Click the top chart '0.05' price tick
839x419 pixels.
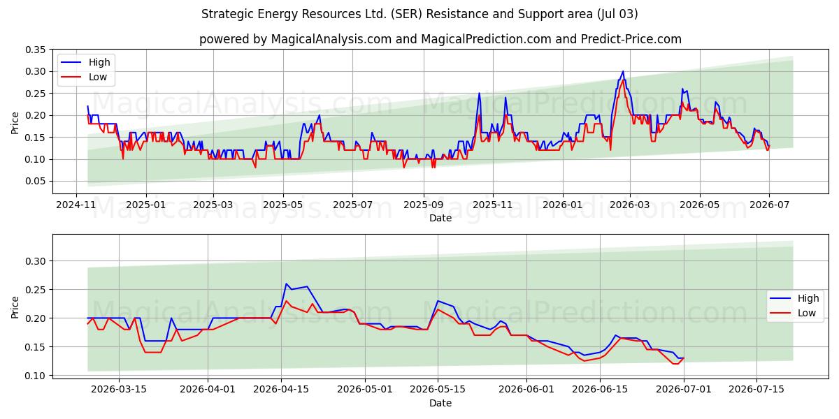coord(36,182)
